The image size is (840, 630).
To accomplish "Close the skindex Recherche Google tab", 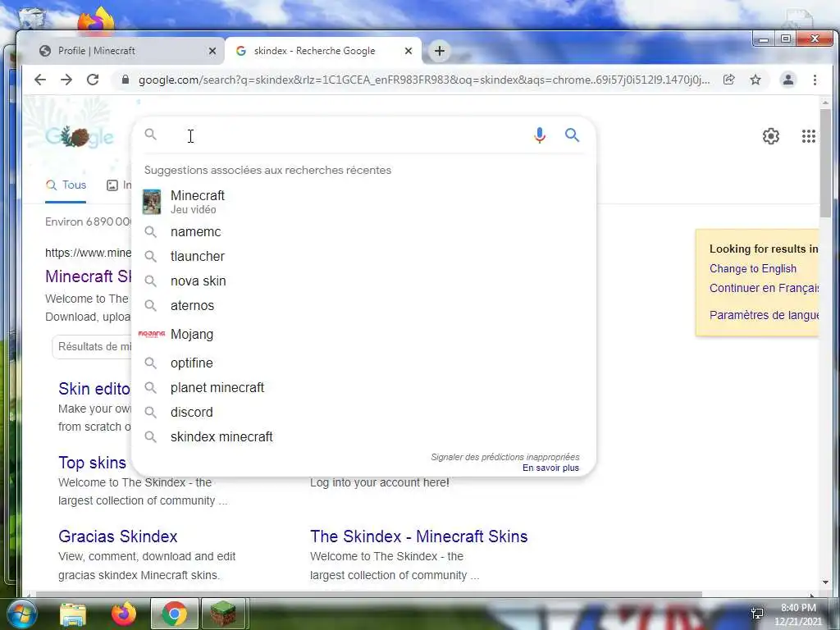I will (409, 51).
